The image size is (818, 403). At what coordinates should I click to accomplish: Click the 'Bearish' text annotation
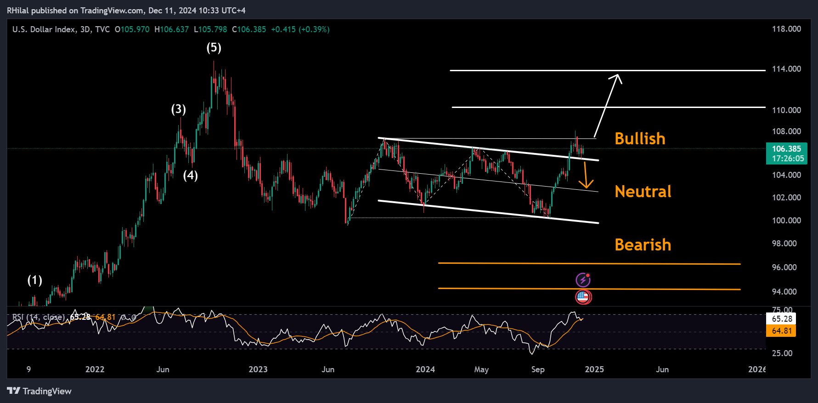[643, 245]
